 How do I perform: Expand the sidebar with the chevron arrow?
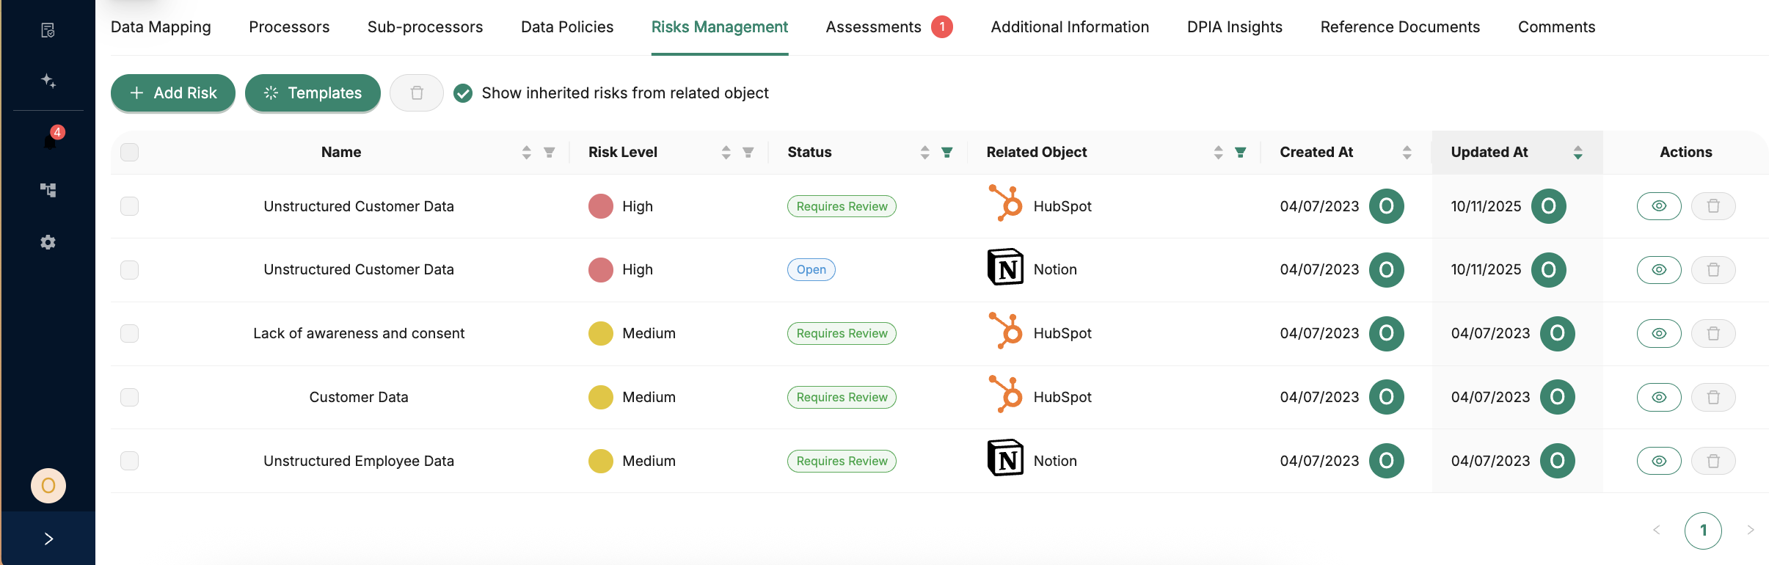[48, 539]
